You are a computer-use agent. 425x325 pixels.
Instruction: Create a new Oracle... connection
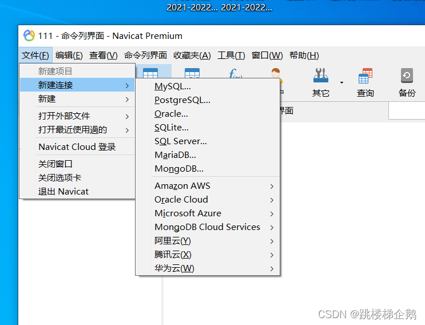click(208, 114)
